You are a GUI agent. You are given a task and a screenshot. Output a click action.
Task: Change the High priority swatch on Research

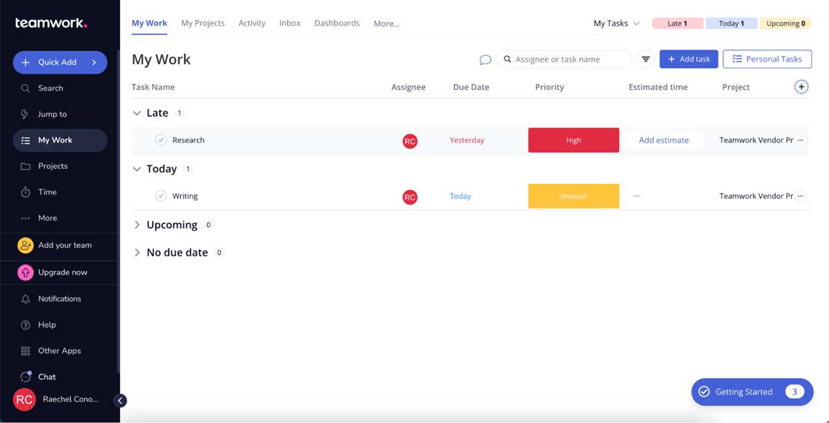coord(573,140)
